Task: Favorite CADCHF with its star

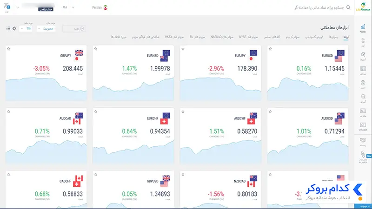Action: coord(8,175)
